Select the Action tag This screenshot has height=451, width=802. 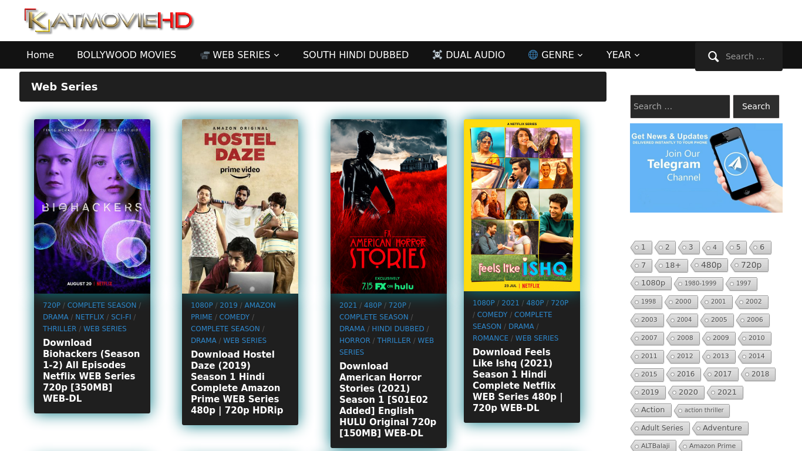[651, 410]
